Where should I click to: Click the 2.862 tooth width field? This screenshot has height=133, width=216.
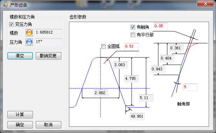coord(101,93)
